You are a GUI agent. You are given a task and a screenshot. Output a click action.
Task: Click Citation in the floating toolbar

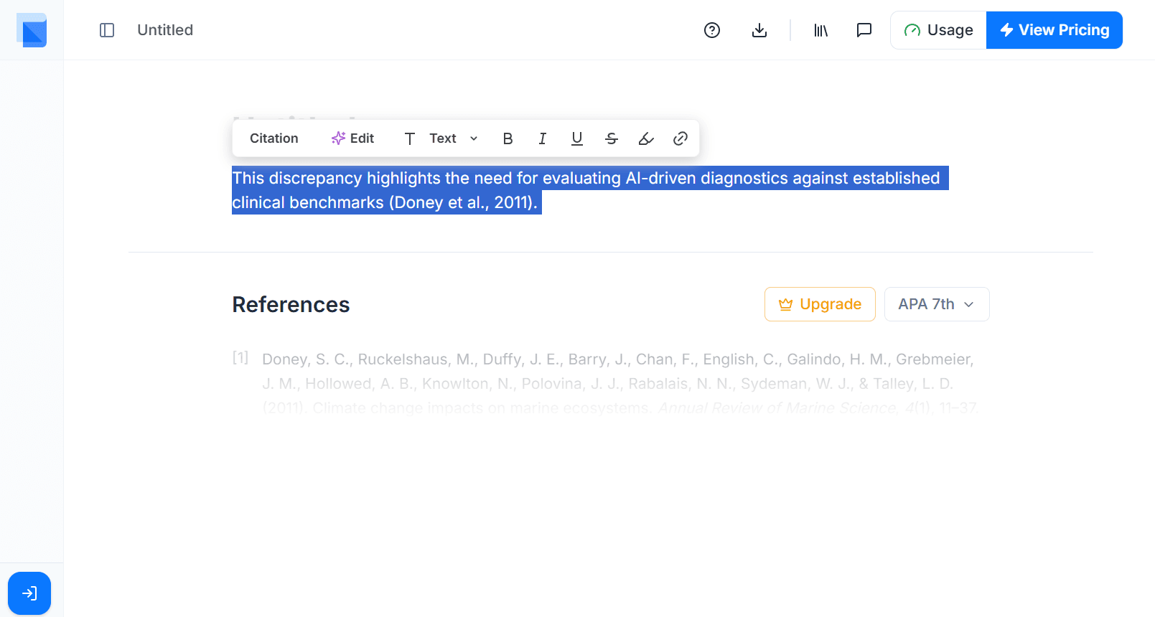tap(273, 138)
